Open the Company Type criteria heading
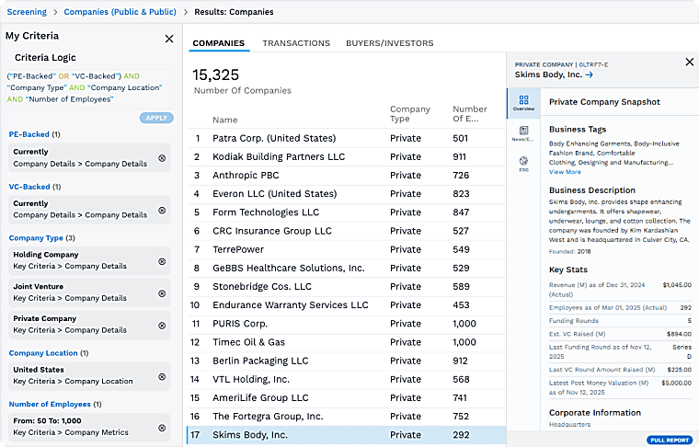This screenshot has width=699, height=447. tap(36, 238)
